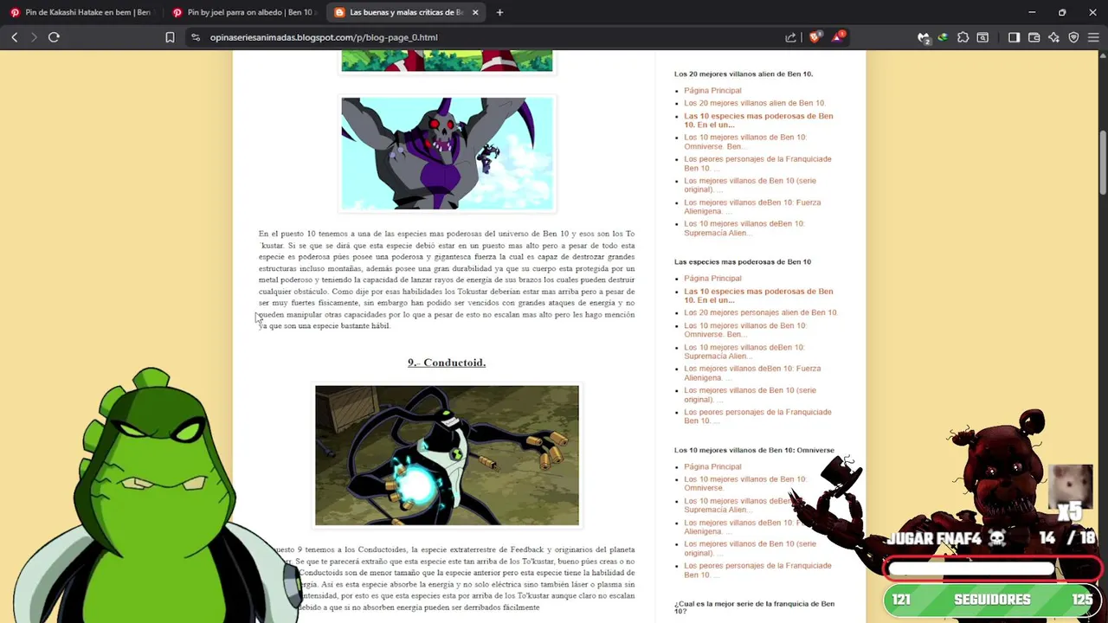Minimize the browser window

coord(1032,12)
